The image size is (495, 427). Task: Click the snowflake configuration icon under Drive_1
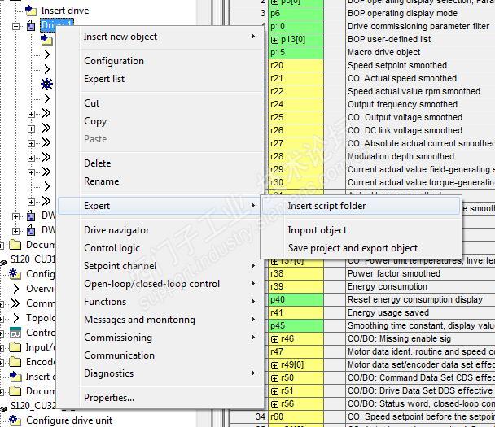point(46,84)
